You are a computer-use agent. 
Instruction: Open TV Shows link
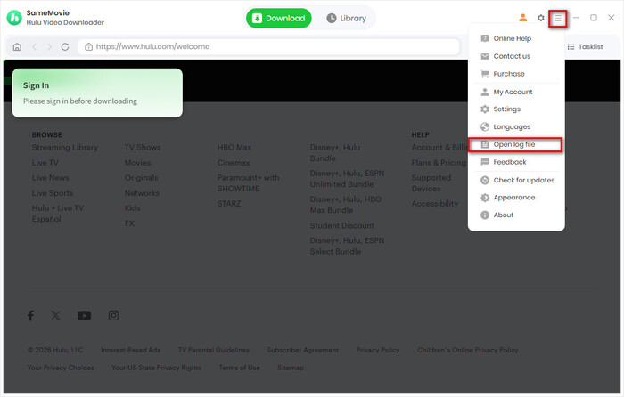click(143, 148)
